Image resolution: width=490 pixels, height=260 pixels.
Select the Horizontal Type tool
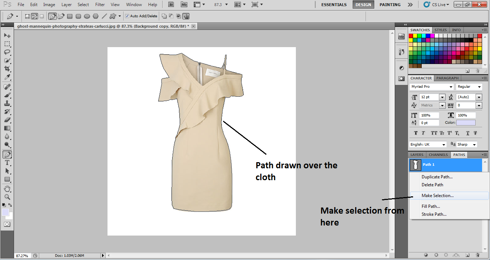coord(7,163)
